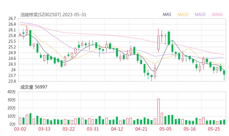The height and width of the screenshot is (136, 229).
Task: Click the MA5 legend label
Action: coord(167,15)
